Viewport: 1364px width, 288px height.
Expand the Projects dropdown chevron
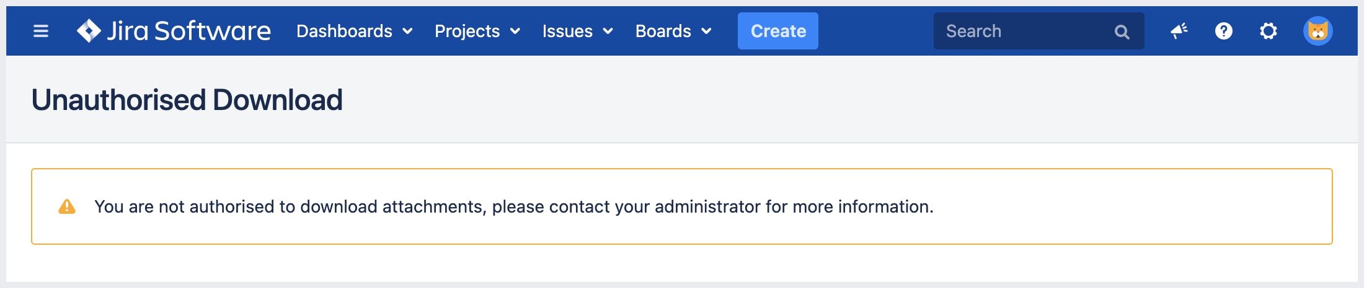pyautogui.click(x=515, y=32)
